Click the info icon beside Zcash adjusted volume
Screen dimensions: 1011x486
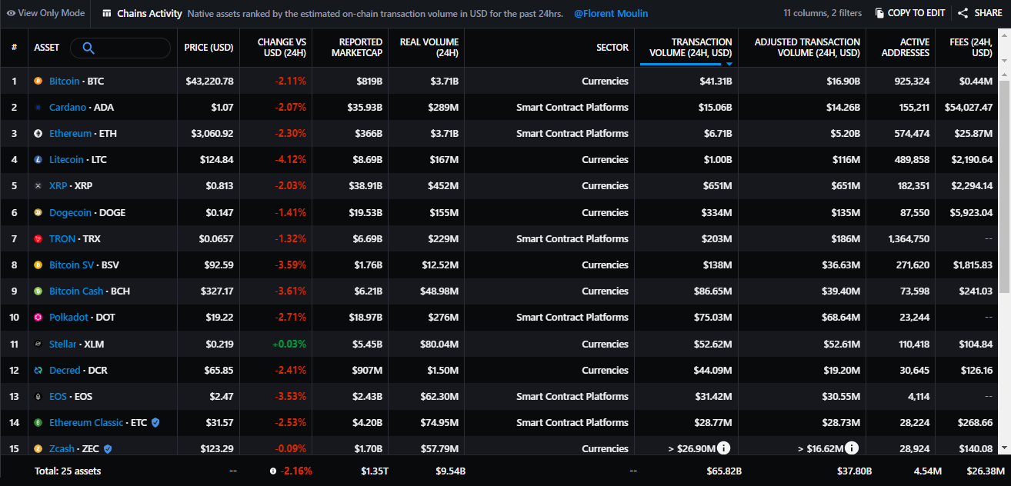tap(853, 448)
